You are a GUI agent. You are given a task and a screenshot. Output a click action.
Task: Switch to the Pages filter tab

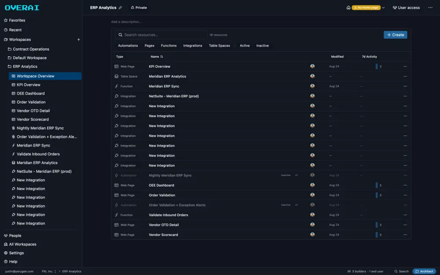(x=149, y=45)
